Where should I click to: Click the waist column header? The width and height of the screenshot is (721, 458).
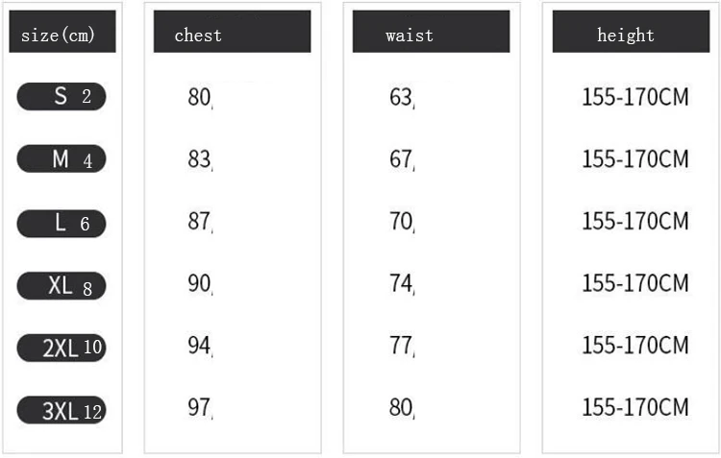pyautogui.click(x=431, y=35)
